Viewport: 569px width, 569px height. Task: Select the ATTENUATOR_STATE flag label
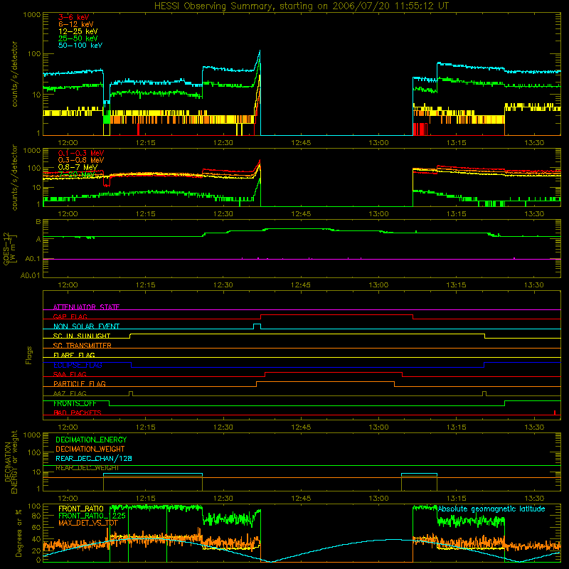(86, 307)
